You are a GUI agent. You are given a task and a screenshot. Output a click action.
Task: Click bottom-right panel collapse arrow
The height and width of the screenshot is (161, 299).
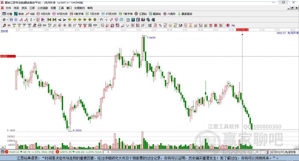(x=296, y=147)
